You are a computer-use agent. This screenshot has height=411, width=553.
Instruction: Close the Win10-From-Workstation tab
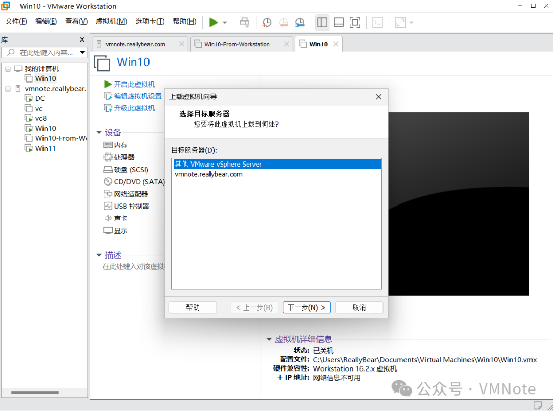[287, 44]
